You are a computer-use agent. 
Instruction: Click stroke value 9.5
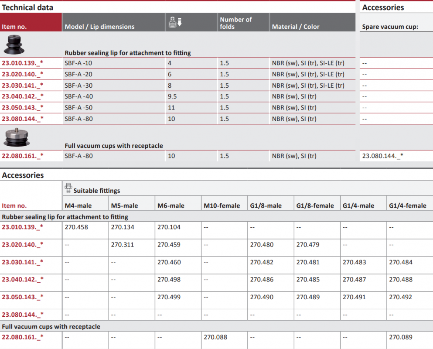pos(172,96)
